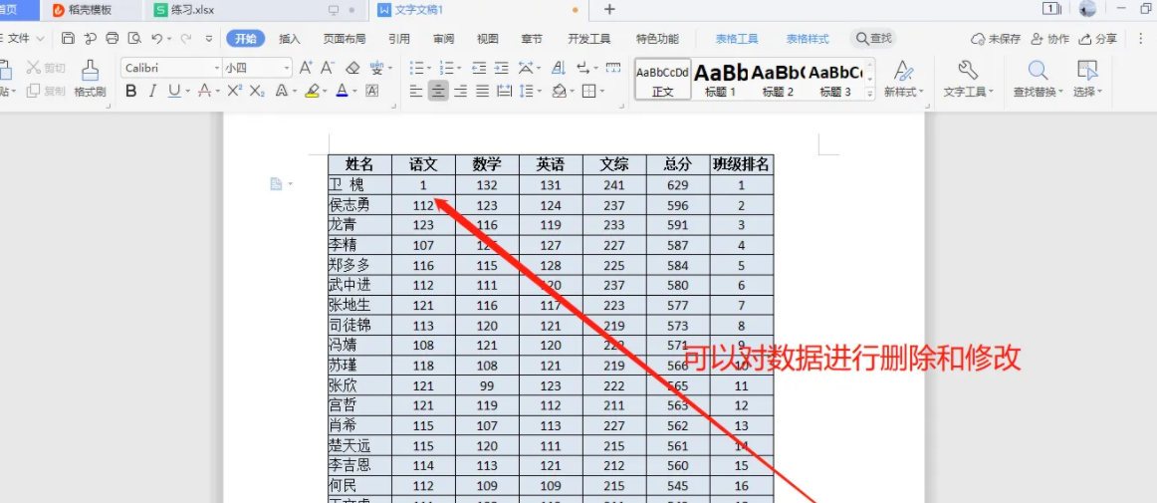Click the Superscript X² icon
Screen dimensions: 1157x503
coord(235,91)
